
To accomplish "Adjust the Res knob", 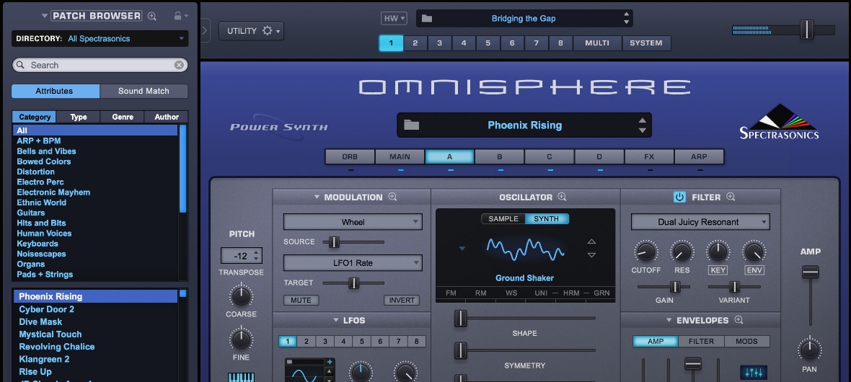I will pos(682,252).
